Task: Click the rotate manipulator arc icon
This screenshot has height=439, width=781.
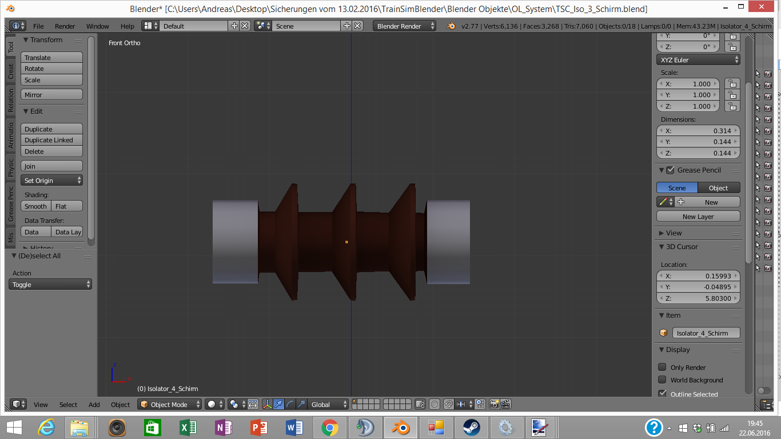Action: tap(290, 404)
